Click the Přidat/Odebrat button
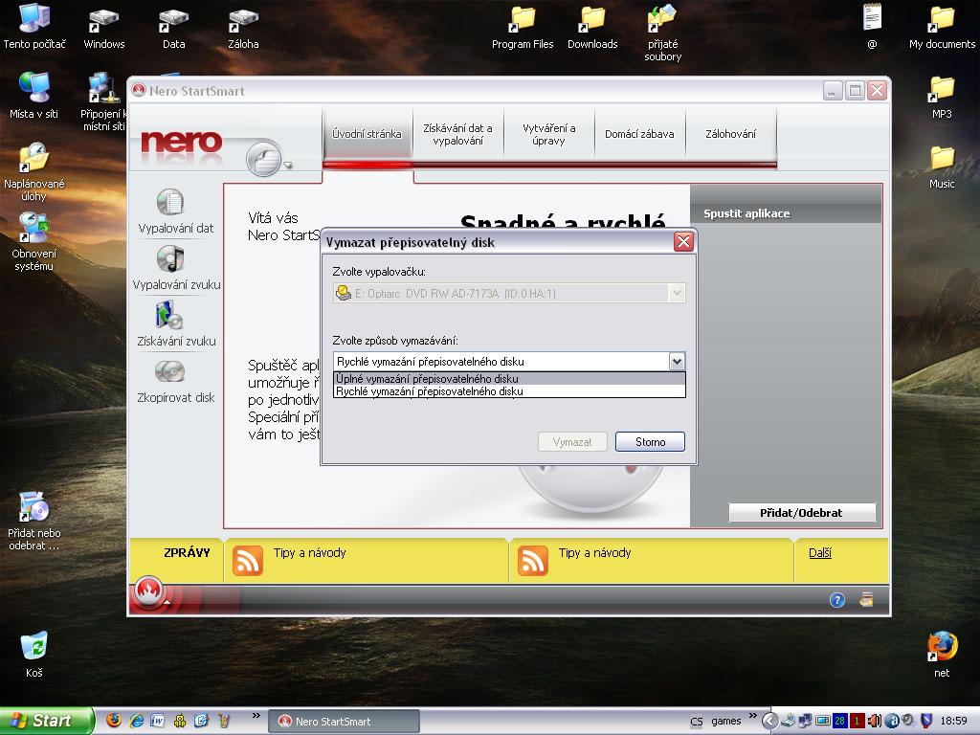Viewport: 980px width, 735px height. pyautogui.click(x=801, y=513)
